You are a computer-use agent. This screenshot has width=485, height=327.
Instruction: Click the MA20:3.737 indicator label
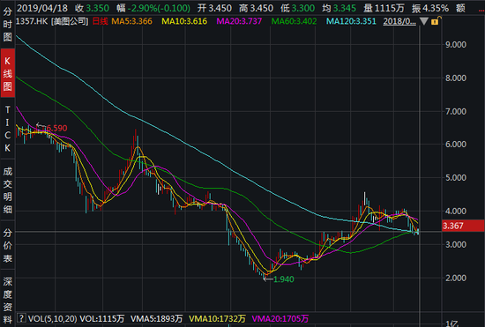(239, 21)
